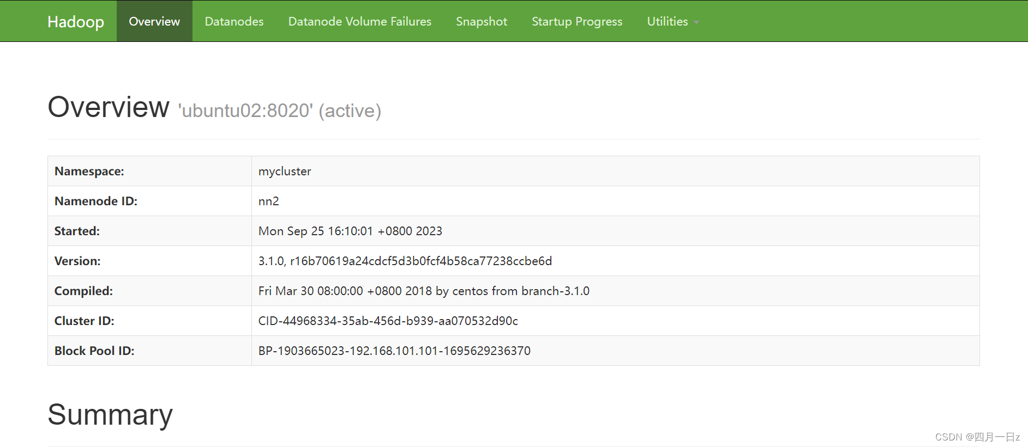This screenshot has width=1028, height=447.
Task: Click the Version: label cell
Action: tap(149, 261)
